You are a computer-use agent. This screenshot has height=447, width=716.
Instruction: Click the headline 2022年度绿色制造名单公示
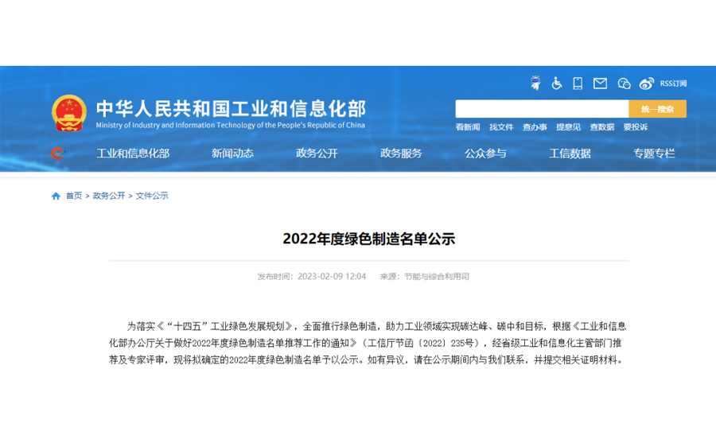(x=369, y=239)
